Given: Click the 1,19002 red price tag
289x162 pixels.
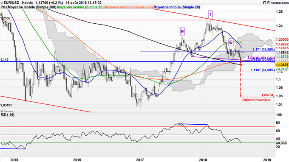Looking at the screenshot, I should point(282,44).
